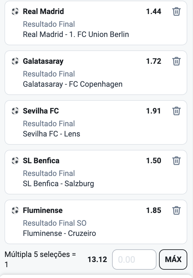This screenshot has width=193, height=278.
Task: Remove the Sevilha FC selection via the trash icon
Action: click(176, 111)
